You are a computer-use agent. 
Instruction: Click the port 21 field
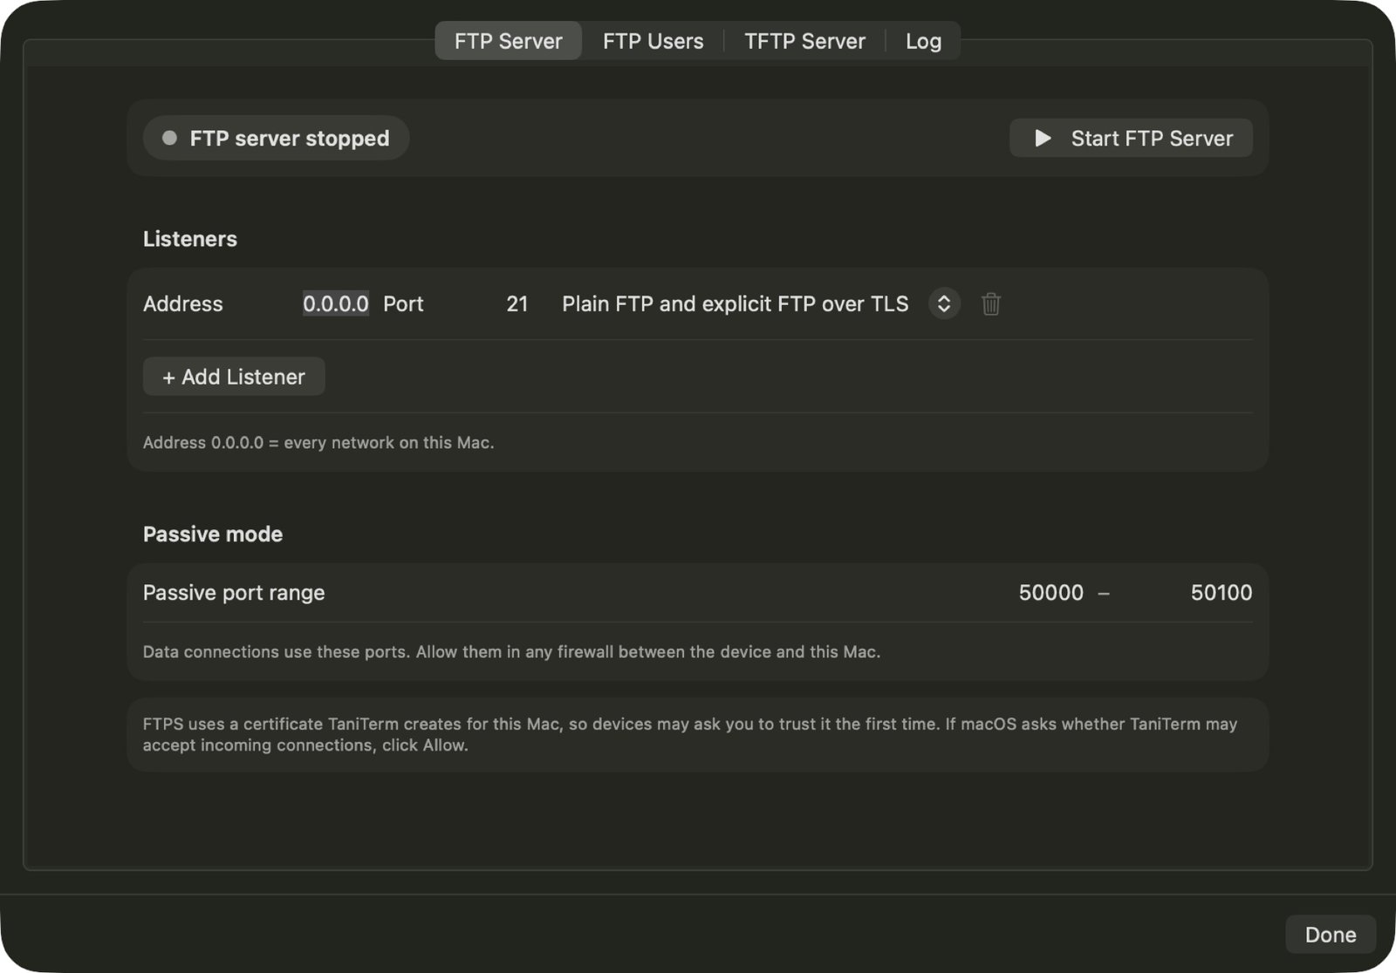(517, 303)
